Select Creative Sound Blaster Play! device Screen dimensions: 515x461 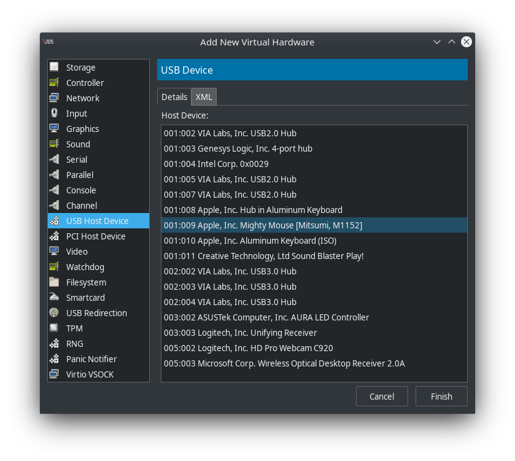[x=314, y=256]
